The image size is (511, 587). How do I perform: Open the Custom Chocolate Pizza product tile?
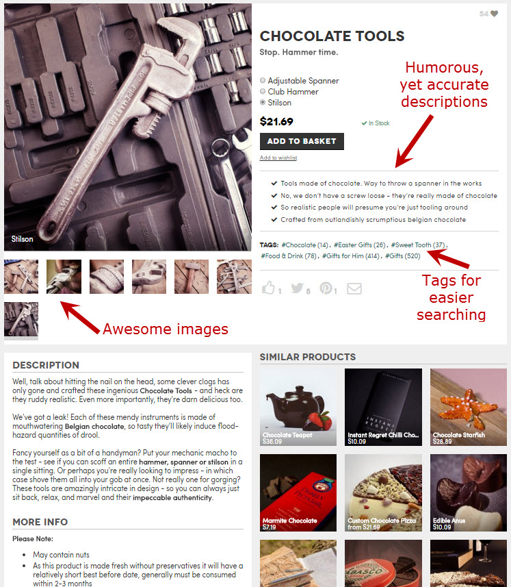coord(383,492)
